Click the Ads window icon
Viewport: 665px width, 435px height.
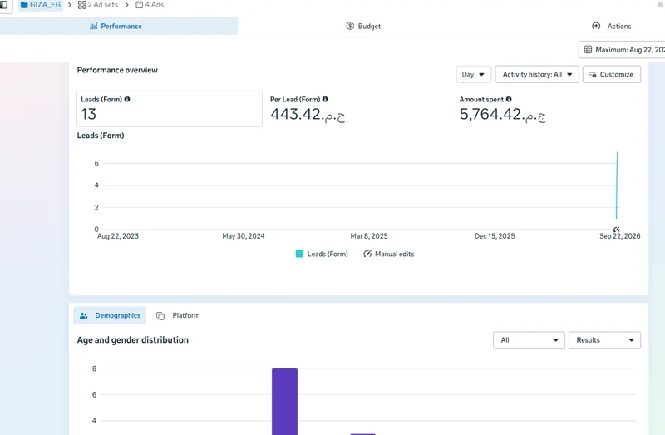pos(139,5)
